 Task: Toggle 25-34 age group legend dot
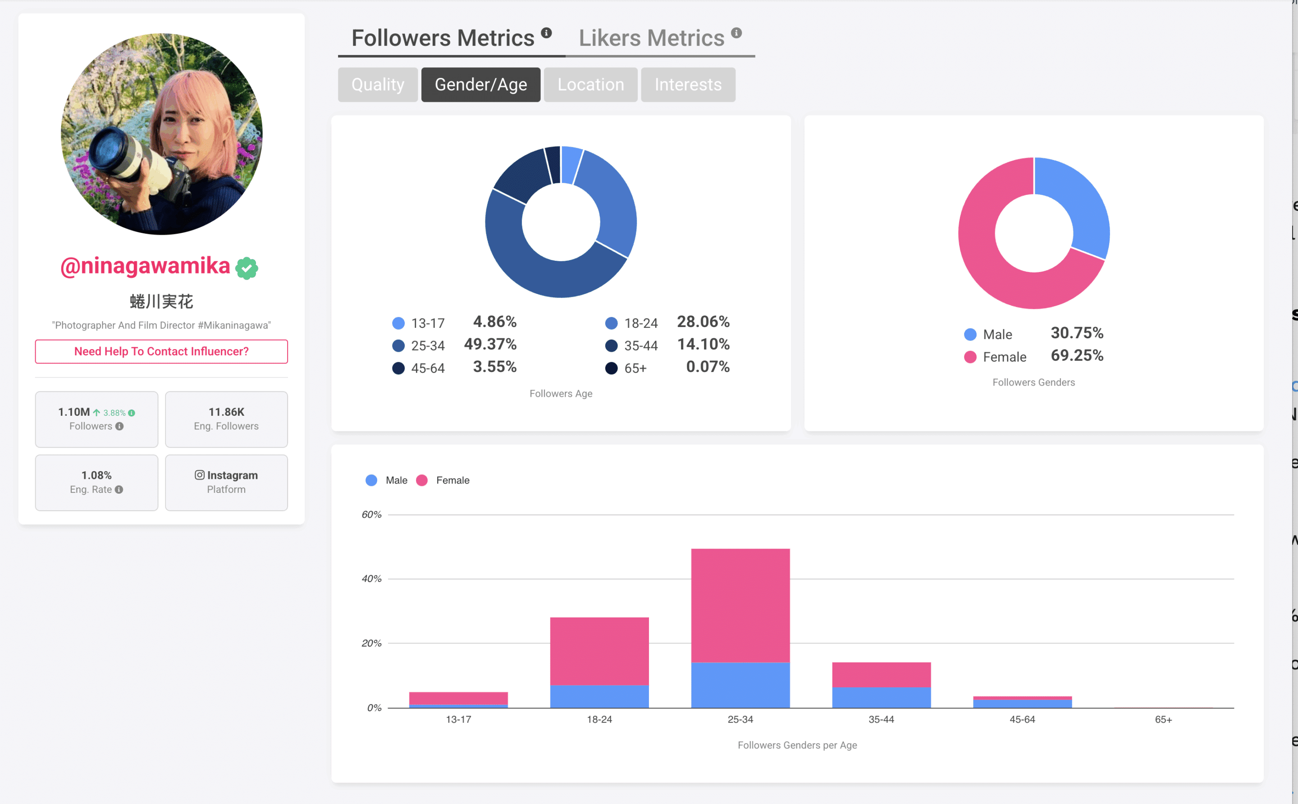[x=398, y=345]
